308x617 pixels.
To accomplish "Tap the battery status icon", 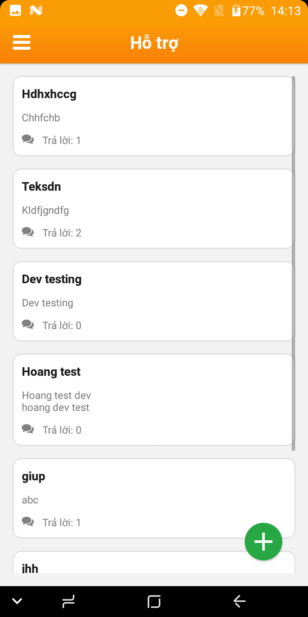I will pos(236,10).
